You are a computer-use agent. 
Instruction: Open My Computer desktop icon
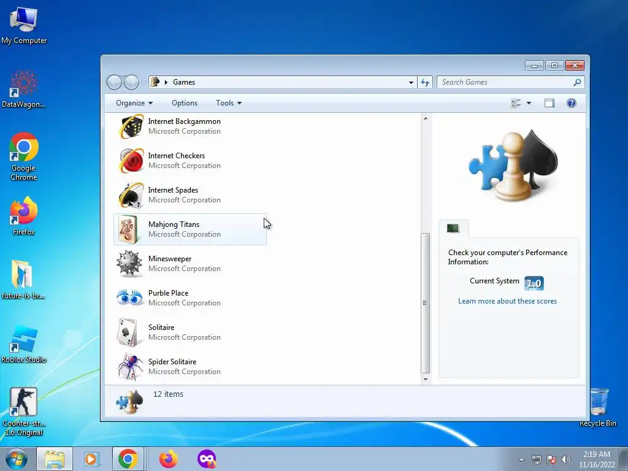pos(24,26)
